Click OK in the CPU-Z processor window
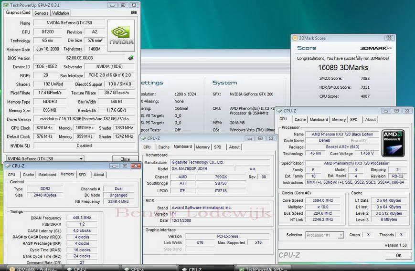Image resolution: width=415 pixels, height=271 pixels. pos(399,255)
